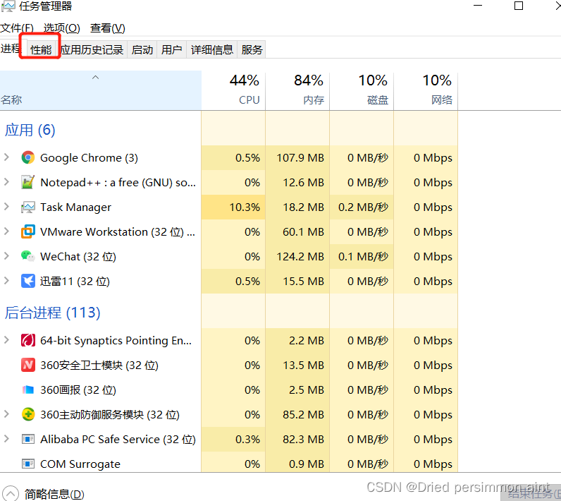The image size is (561, 501).
Task: Click the 360主动防御服务模块 icon
Action: (x=28, y=414)
